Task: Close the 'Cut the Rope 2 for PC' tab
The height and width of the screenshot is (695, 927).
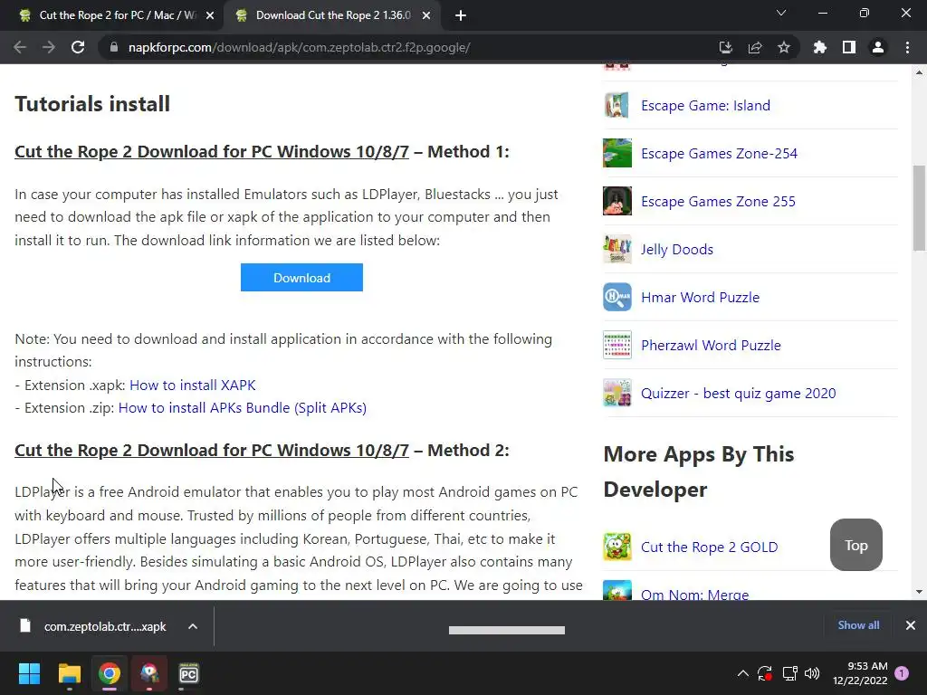Action: (210, 15)
